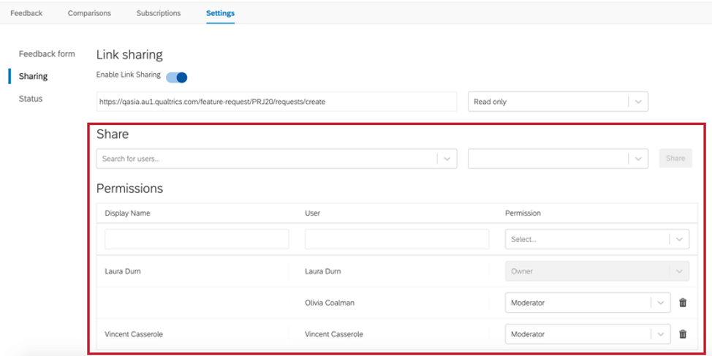The image size is (712, 356).
Task: Change Olivia Coalman's Moderator permission dropdown
Action: pos(587,303)
